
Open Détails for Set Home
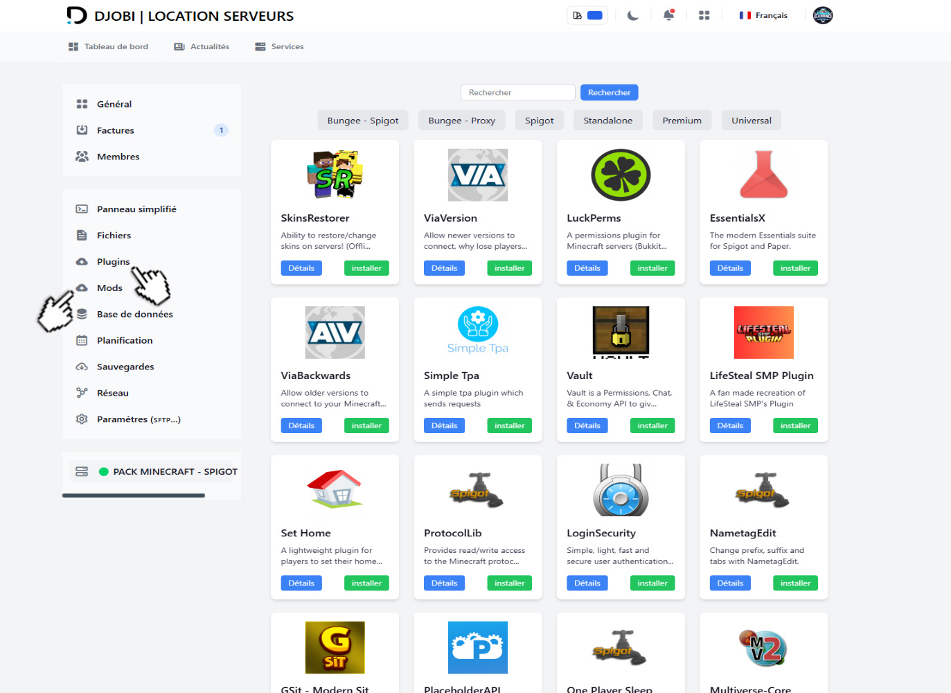[x=301, y=583]
